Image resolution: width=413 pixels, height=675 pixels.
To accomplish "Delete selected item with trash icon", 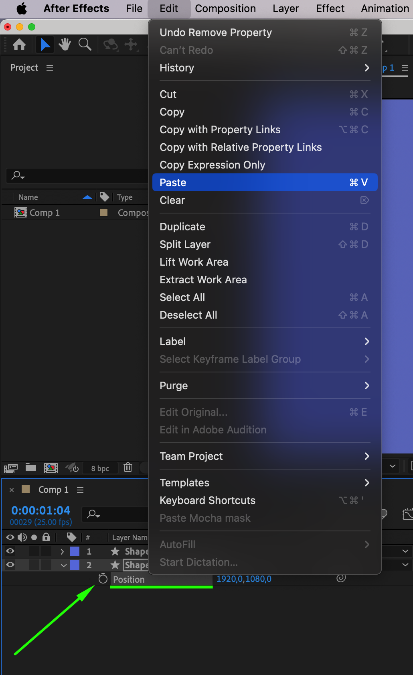I will 128,467.
